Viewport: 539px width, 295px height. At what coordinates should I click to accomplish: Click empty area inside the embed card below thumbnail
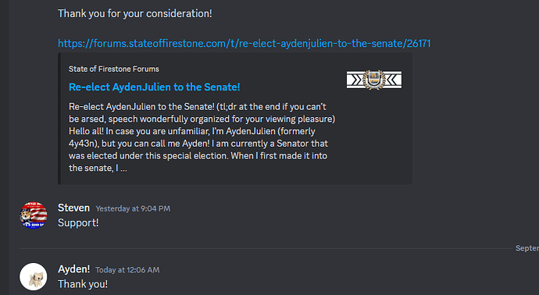(x=374, y=137)
